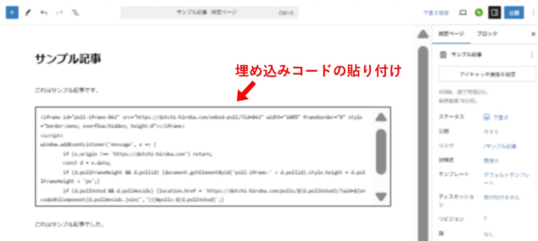This screenshot has width=538, height=241.
Task: Open the document overview list view
Action: (75, 13)
